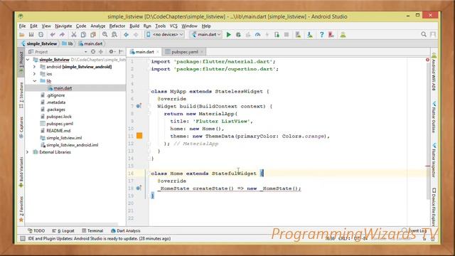This screenshot has height=256, width=455.
Task: Click the hide Project panel icon
Action: pyautogui.click(x=121, y=52)
